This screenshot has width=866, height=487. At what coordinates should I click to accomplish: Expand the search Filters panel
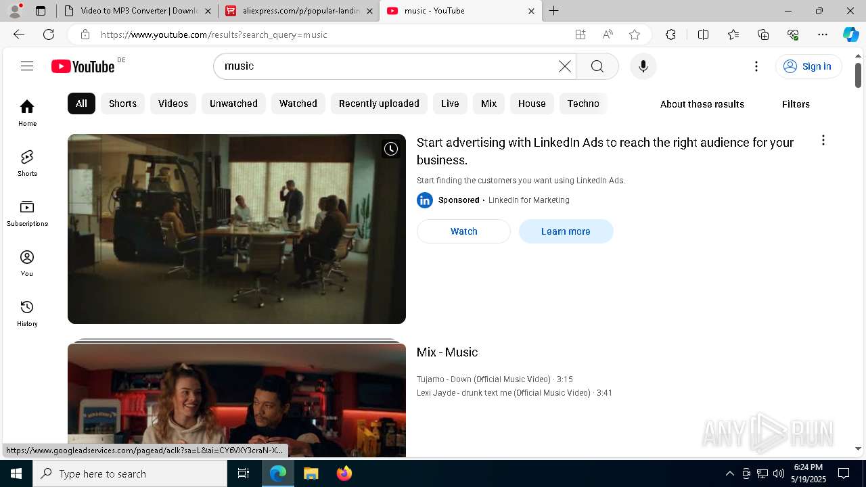click(x=796, y=104)
